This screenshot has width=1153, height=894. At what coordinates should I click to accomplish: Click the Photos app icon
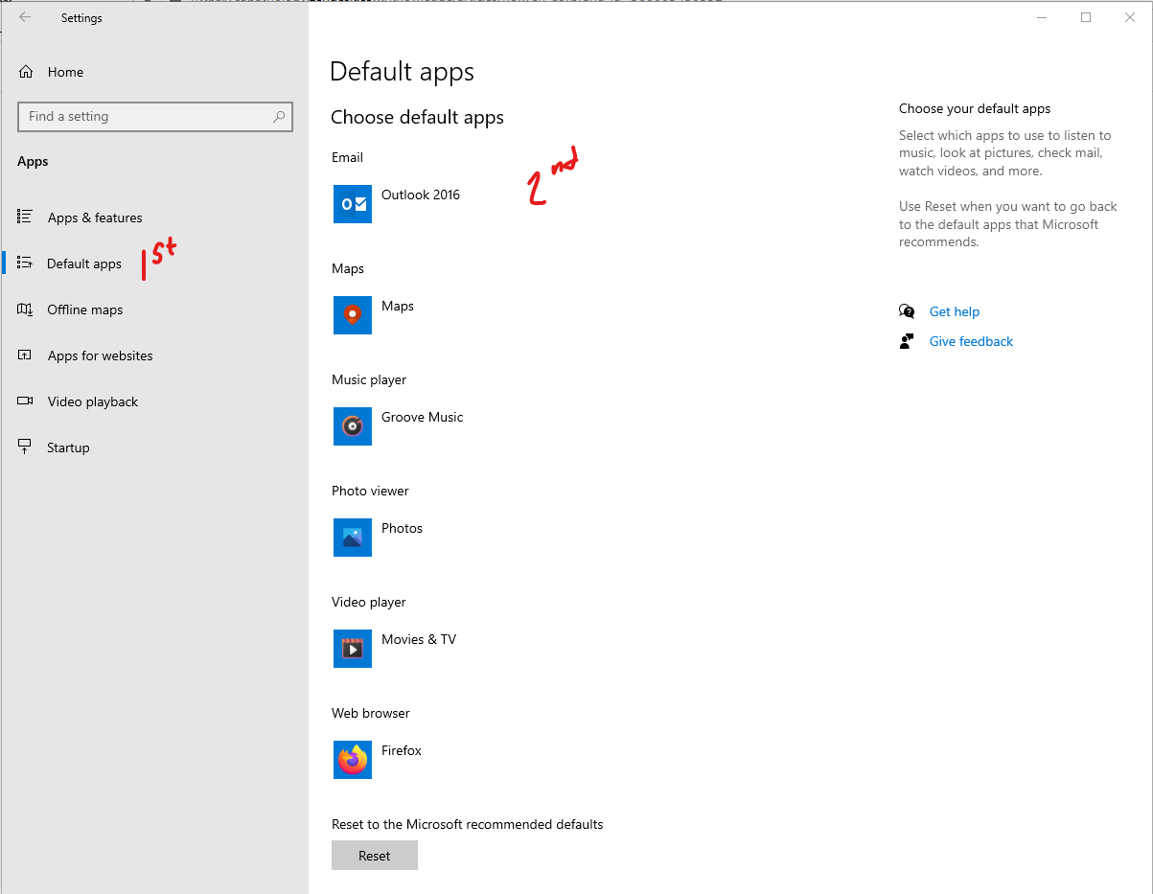pos(352,538)
